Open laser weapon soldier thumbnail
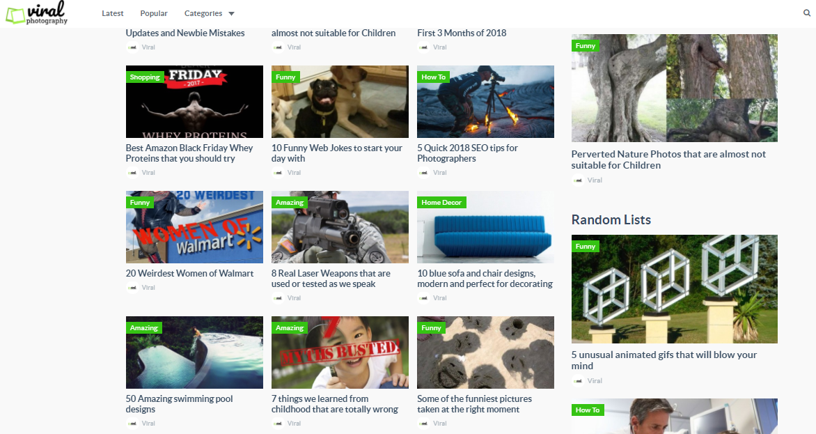 click(340, 227)
